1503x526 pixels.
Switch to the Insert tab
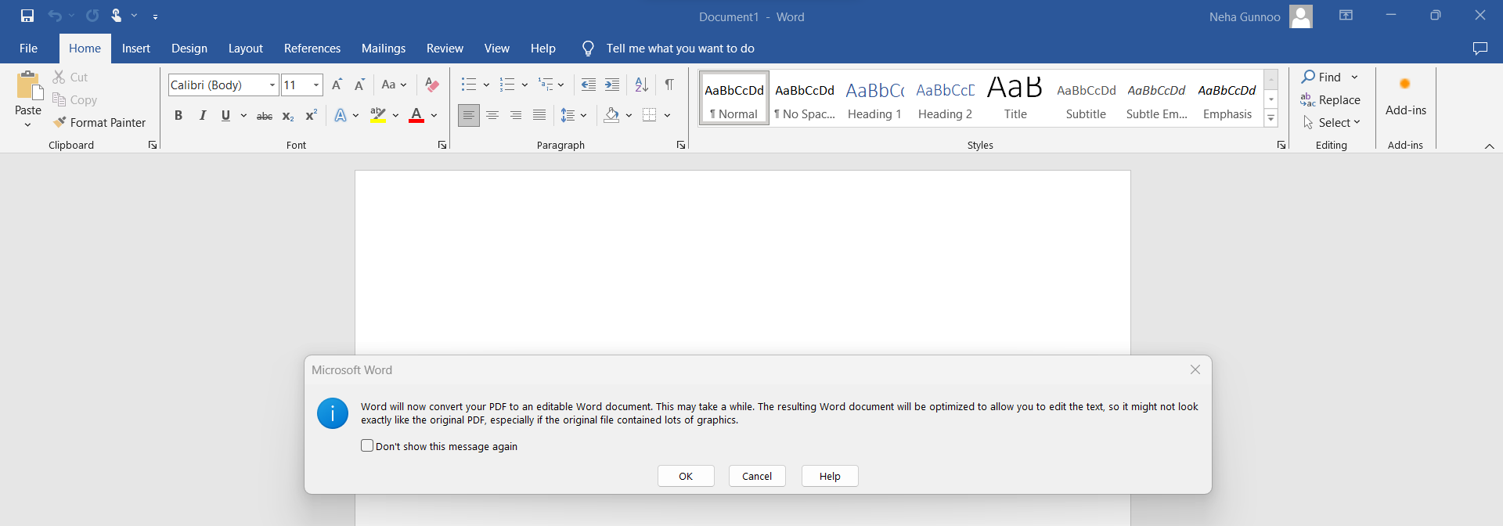coord(136,49)
